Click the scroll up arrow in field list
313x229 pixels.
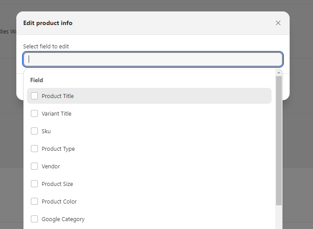tap(279, 73)
